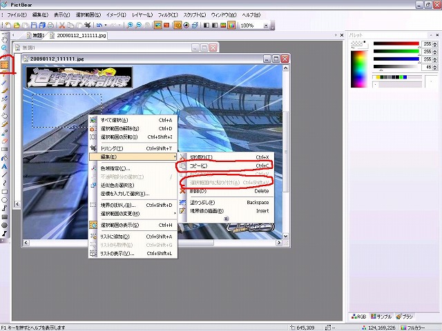Toggle the highlighted spiral toolbar button
Screen dimensions: 442x331
[x=177, y=26]
